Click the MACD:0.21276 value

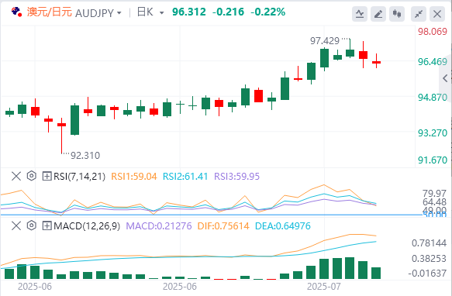pos(159,226)
